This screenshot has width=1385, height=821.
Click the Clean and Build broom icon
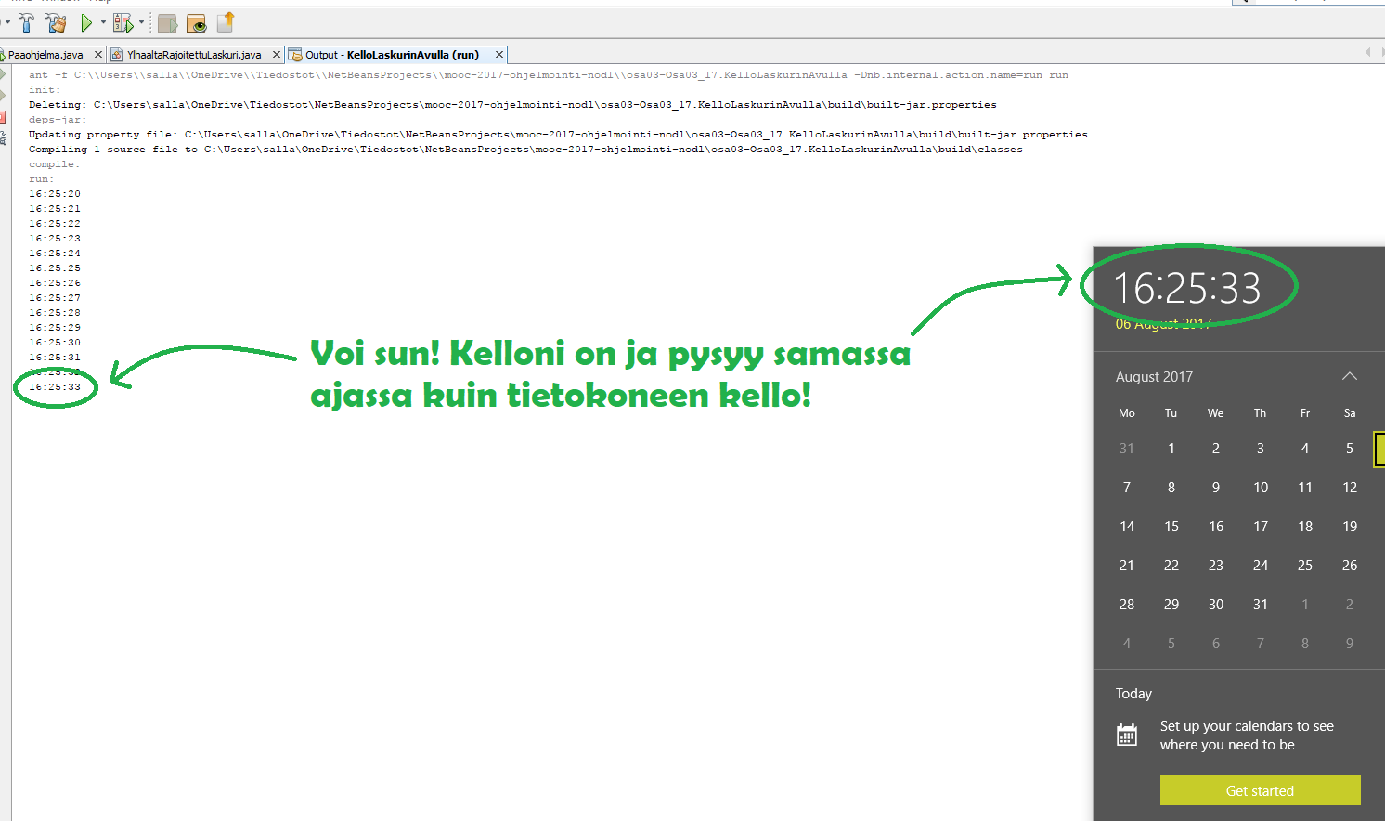tap(56, 22)
